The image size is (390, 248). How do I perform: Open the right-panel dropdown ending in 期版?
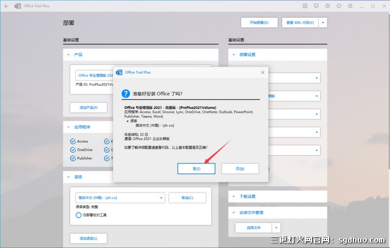[x=294, y=96]
